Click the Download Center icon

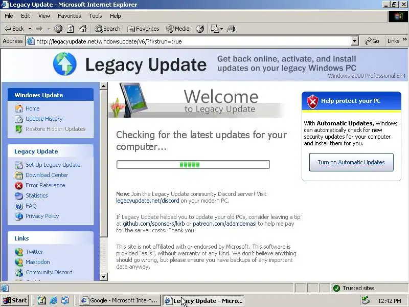19,175
